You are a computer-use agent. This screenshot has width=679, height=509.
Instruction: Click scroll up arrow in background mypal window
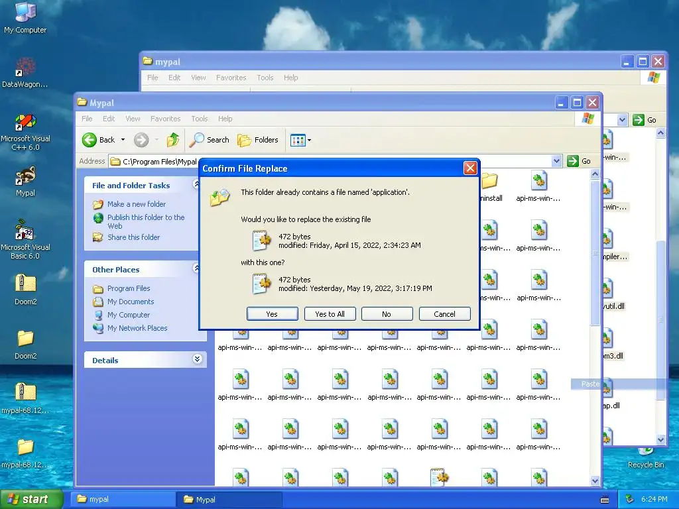pos(661,133)
